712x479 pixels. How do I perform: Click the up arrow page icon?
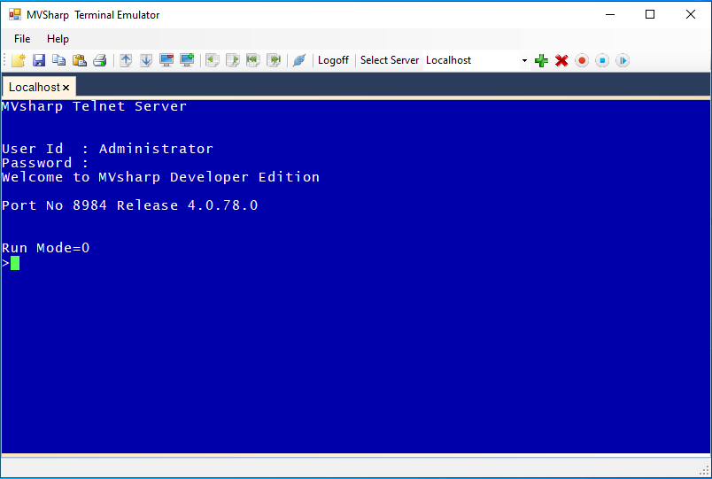[126, 60]
